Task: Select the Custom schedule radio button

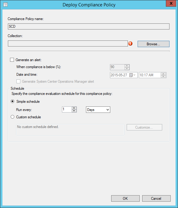Action: pos(12,117)
